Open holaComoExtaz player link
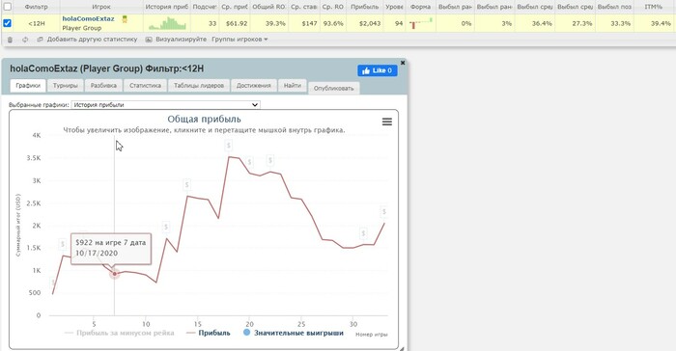Image resolution: width=676 pixels, height=351 pixels. pos(89,19)
